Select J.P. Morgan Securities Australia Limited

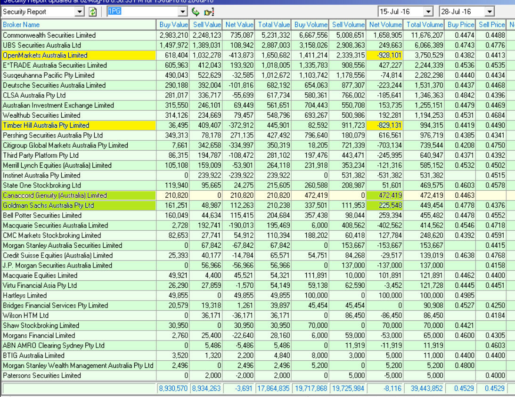[x=57, y=266]
